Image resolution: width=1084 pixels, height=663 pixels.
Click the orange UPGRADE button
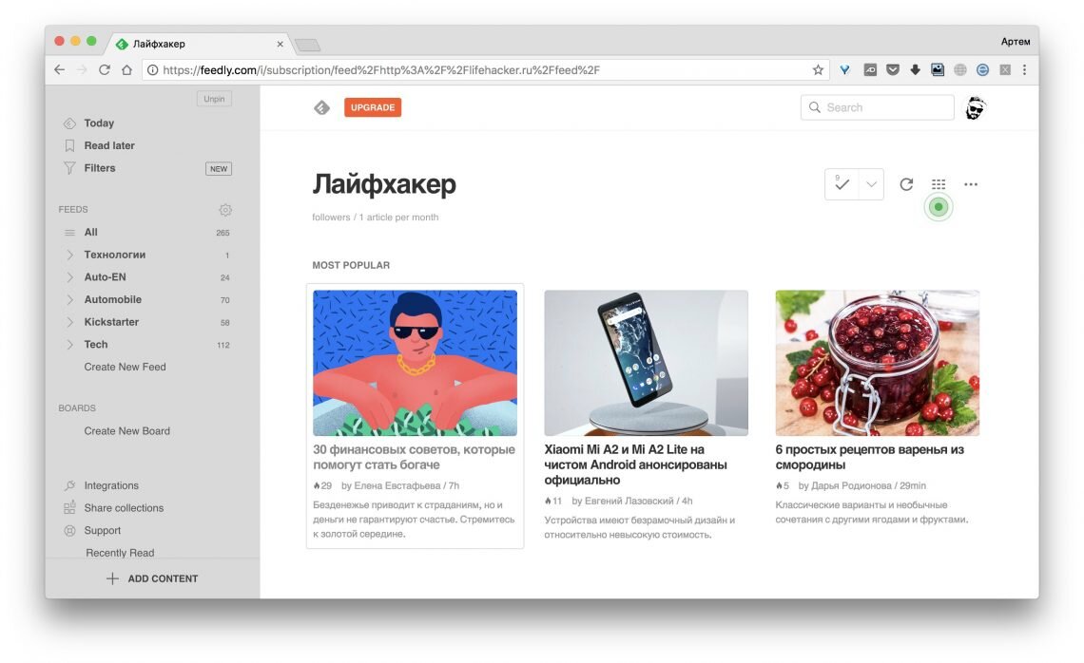point(373,107)
